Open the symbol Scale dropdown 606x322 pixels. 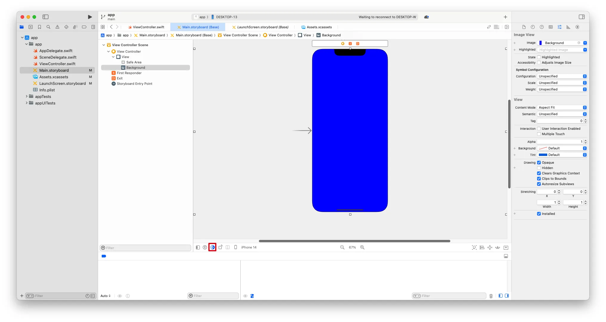click(x=562, y=83)
